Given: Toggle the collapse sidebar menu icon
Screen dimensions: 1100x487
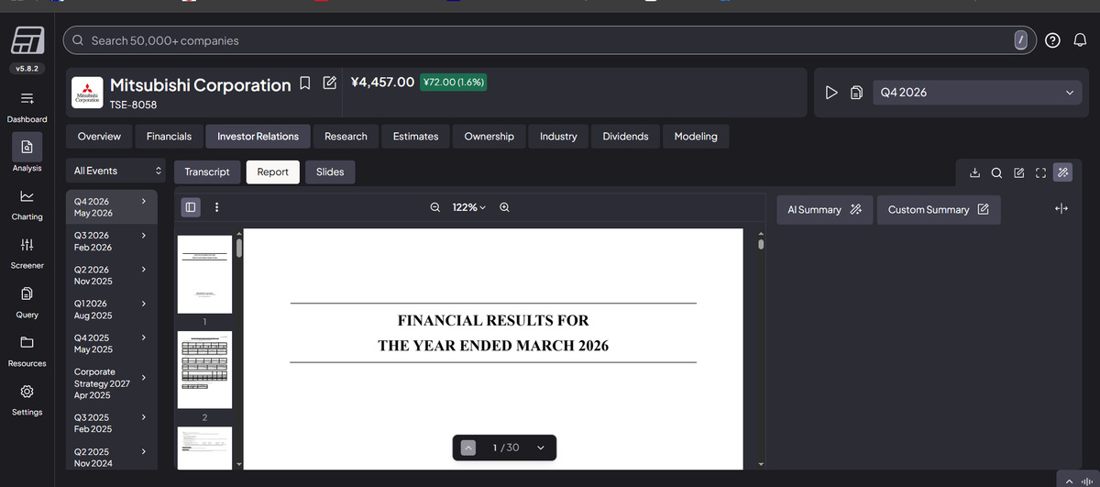Looking at the screenshot, I should point(27,97).
